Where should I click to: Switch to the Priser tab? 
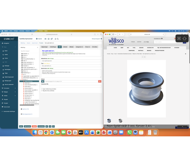[x=87, y=47]
